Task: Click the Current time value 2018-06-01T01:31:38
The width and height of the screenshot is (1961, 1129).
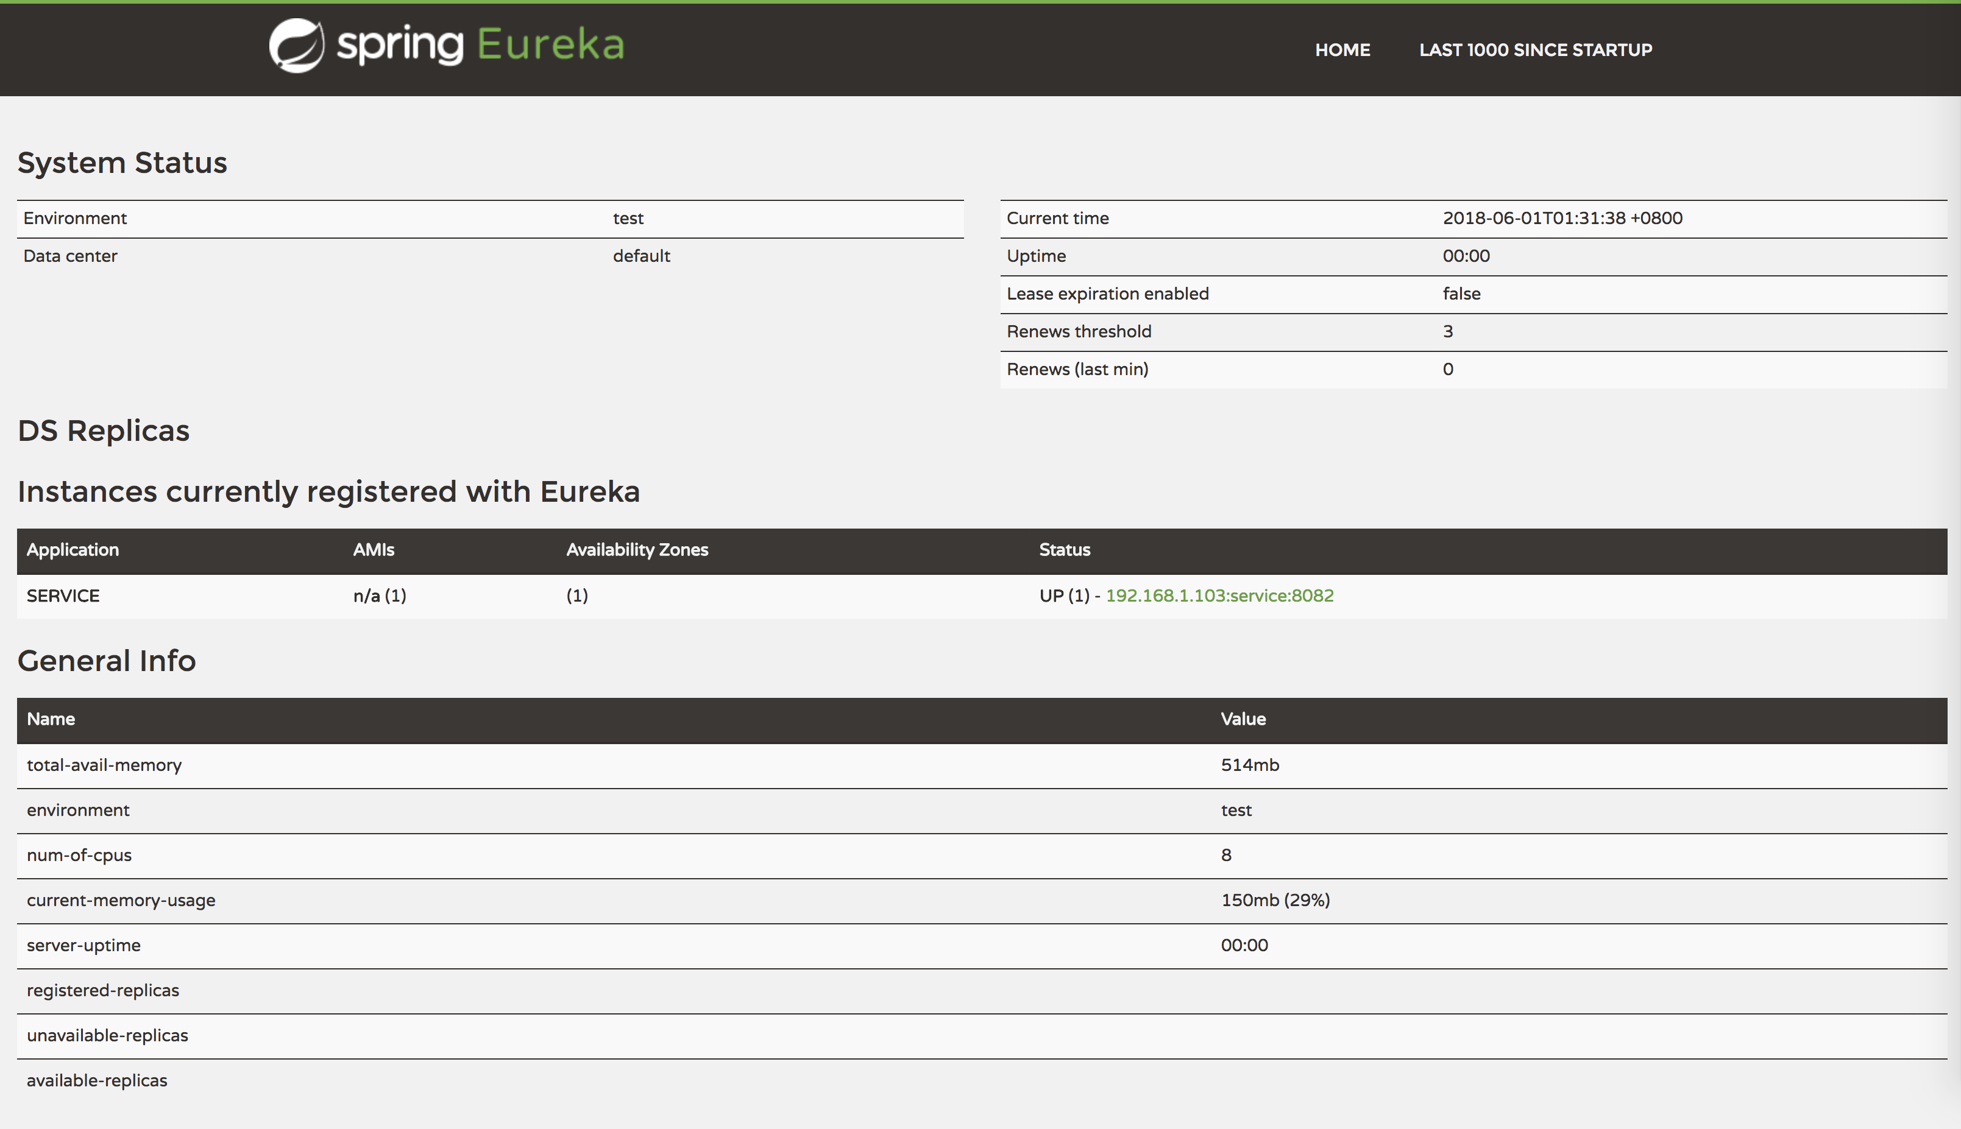Action: 1561,218
